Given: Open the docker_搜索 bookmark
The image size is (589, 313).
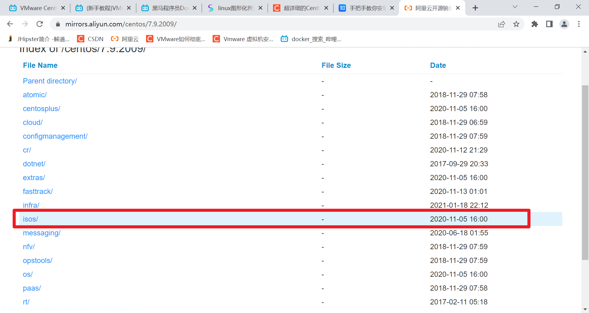Looking at the screenshot, I should [x=311, y=39].
